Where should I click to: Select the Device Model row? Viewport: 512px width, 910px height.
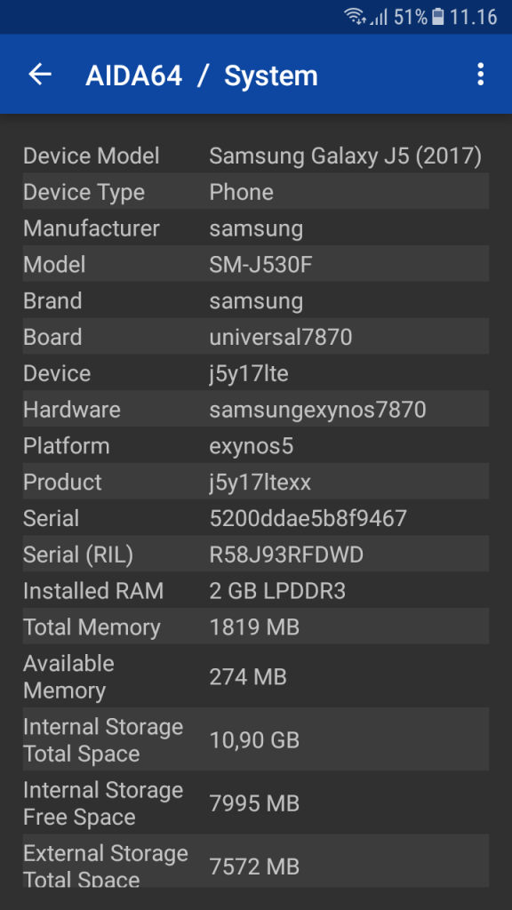[255, 156]
